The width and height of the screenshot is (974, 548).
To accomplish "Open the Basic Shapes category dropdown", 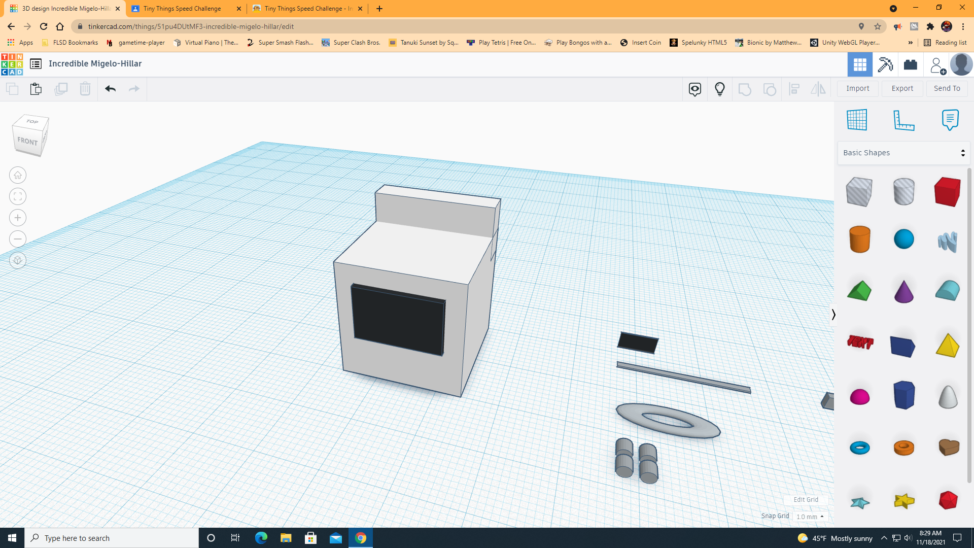I will (903, 152).
